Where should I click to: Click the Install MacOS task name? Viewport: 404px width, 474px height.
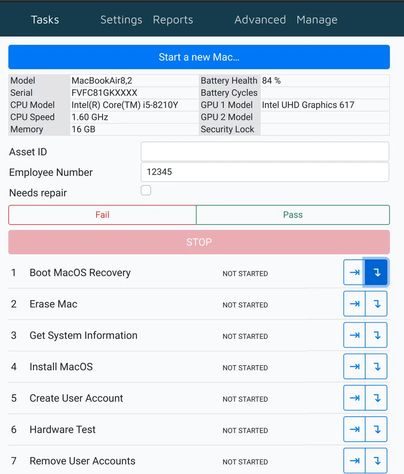tap(61, 367)
